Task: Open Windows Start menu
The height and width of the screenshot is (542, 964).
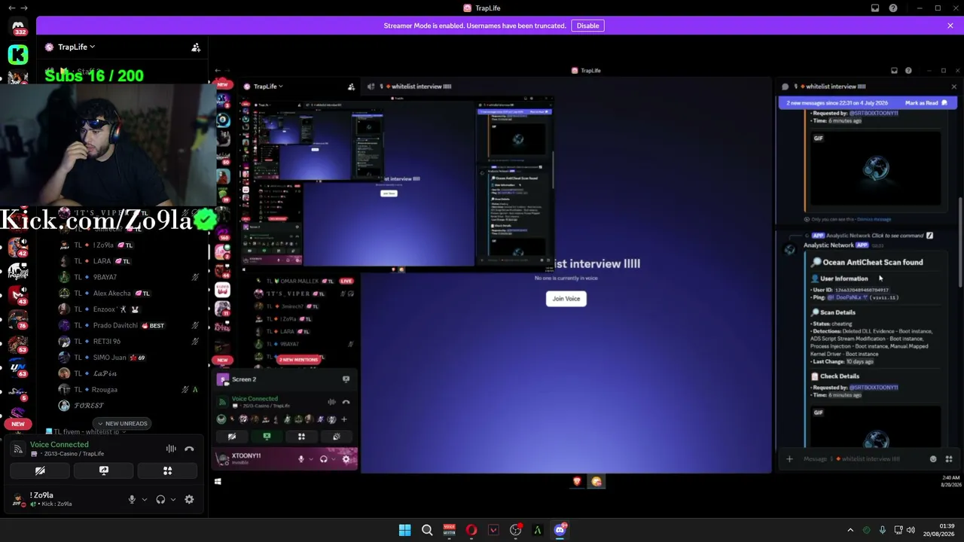Action: 404,530
